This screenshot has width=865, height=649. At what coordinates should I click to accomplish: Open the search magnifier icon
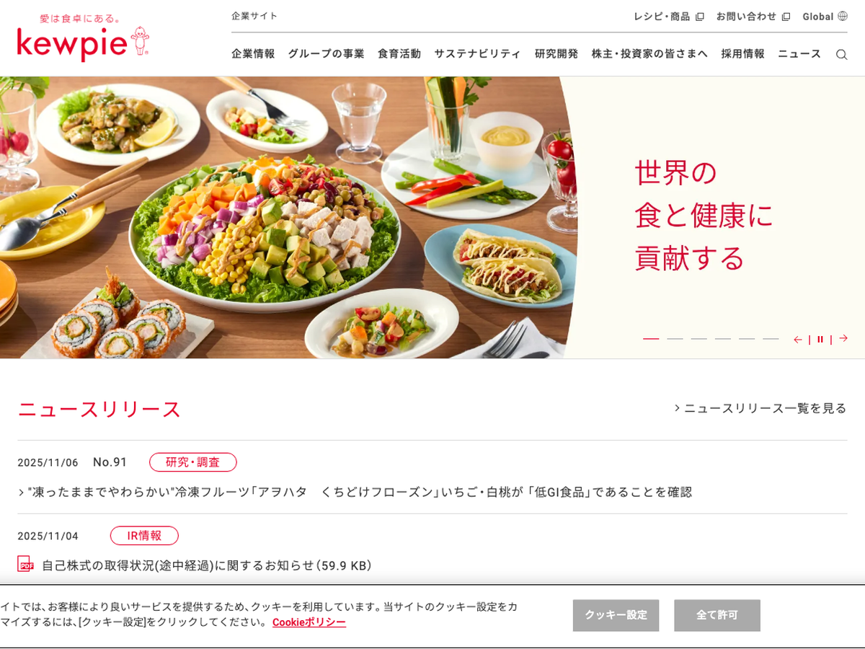841,54
